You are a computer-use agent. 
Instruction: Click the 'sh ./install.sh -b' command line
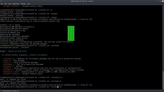coord(26,10)
